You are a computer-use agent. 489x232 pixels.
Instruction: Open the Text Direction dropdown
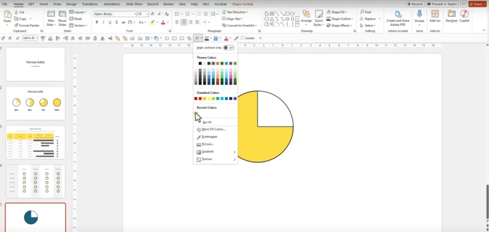tap(235, 12)
